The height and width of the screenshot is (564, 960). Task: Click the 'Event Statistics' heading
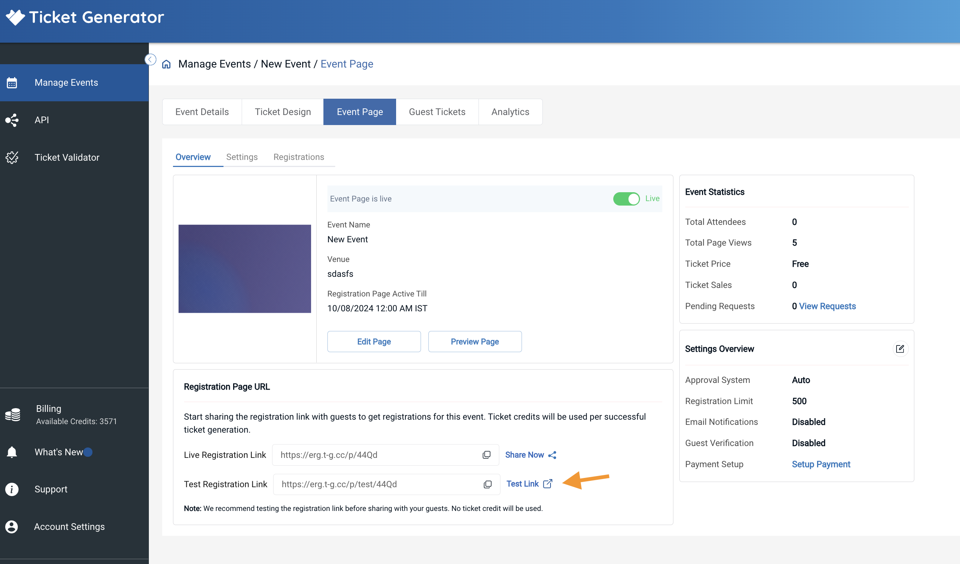click(714, 192)
